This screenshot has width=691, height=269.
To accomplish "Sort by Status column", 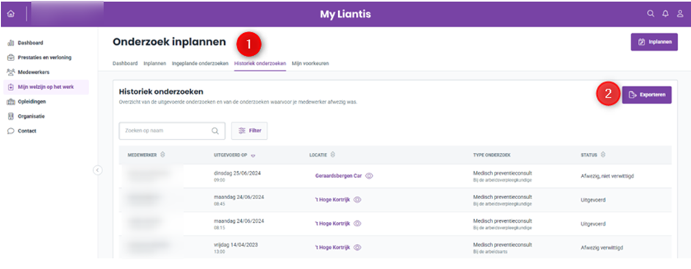I will tap(603, 154).
